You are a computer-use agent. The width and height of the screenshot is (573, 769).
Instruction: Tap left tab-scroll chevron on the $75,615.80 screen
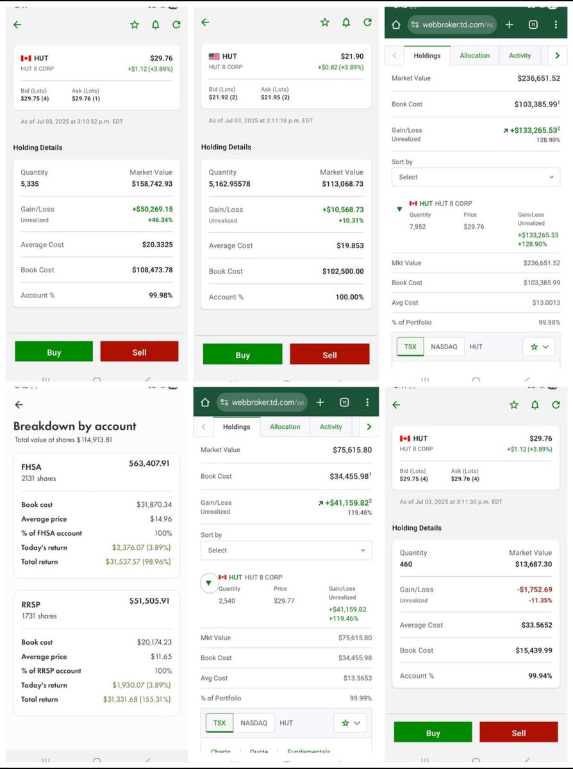pyautogui.click(x=204, y=427)
